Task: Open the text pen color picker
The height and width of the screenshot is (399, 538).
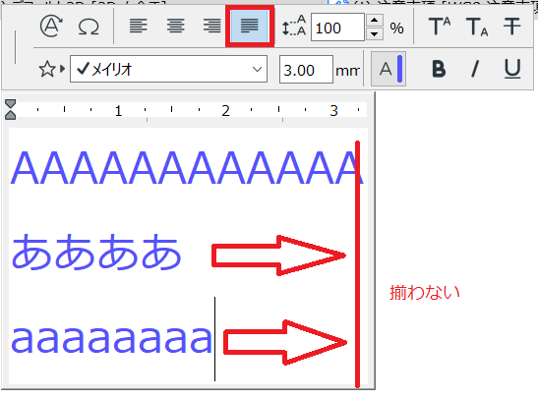Action: pos(389,69)
